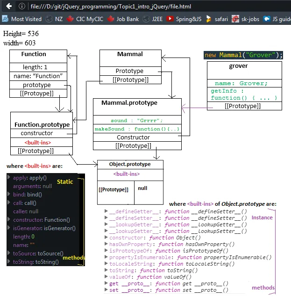
Task: Click the browser back arrow button
Action: tap(8, 7)
